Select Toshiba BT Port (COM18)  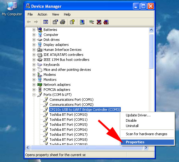click(69, 140)
